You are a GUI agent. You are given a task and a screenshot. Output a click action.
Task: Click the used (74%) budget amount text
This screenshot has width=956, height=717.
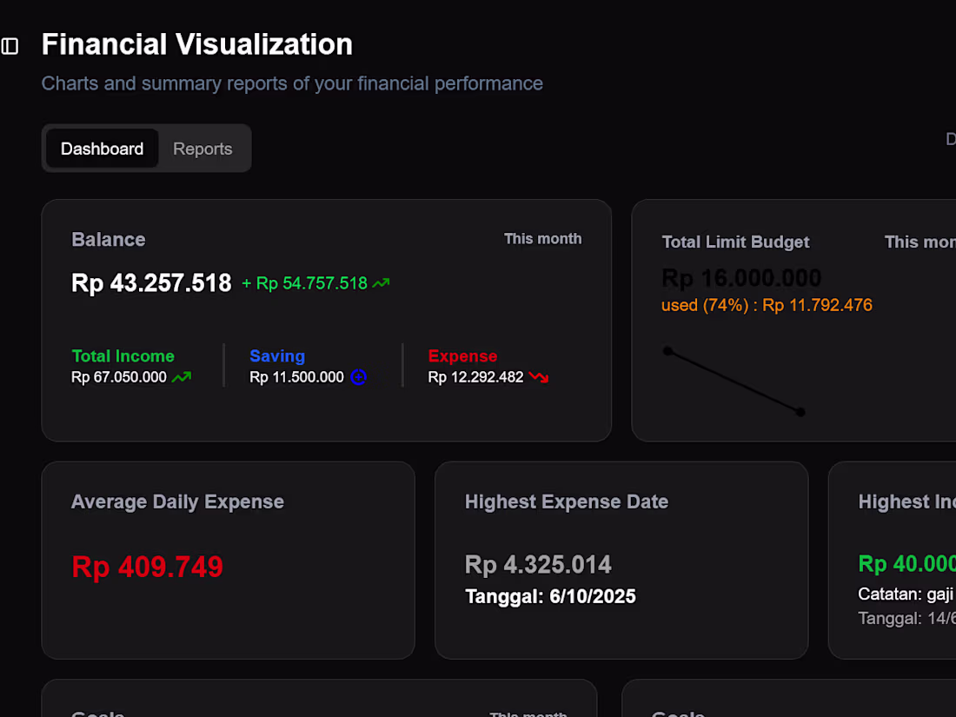click(x=767, y=305)
